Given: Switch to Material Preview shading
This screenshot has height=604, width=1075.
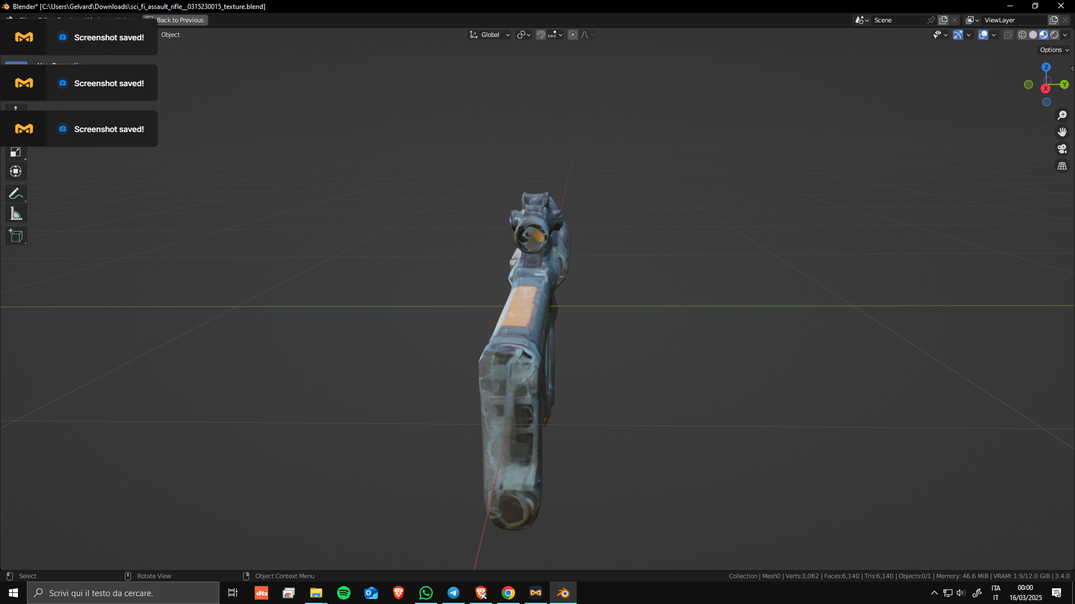Looking at the screenshot, I should pos(1044,35).
